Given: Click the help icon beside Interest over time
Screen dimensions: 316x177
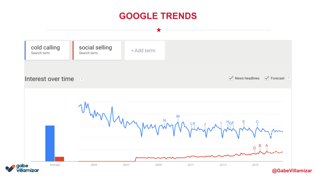Looking at the screenshot, I should [82, 80].
